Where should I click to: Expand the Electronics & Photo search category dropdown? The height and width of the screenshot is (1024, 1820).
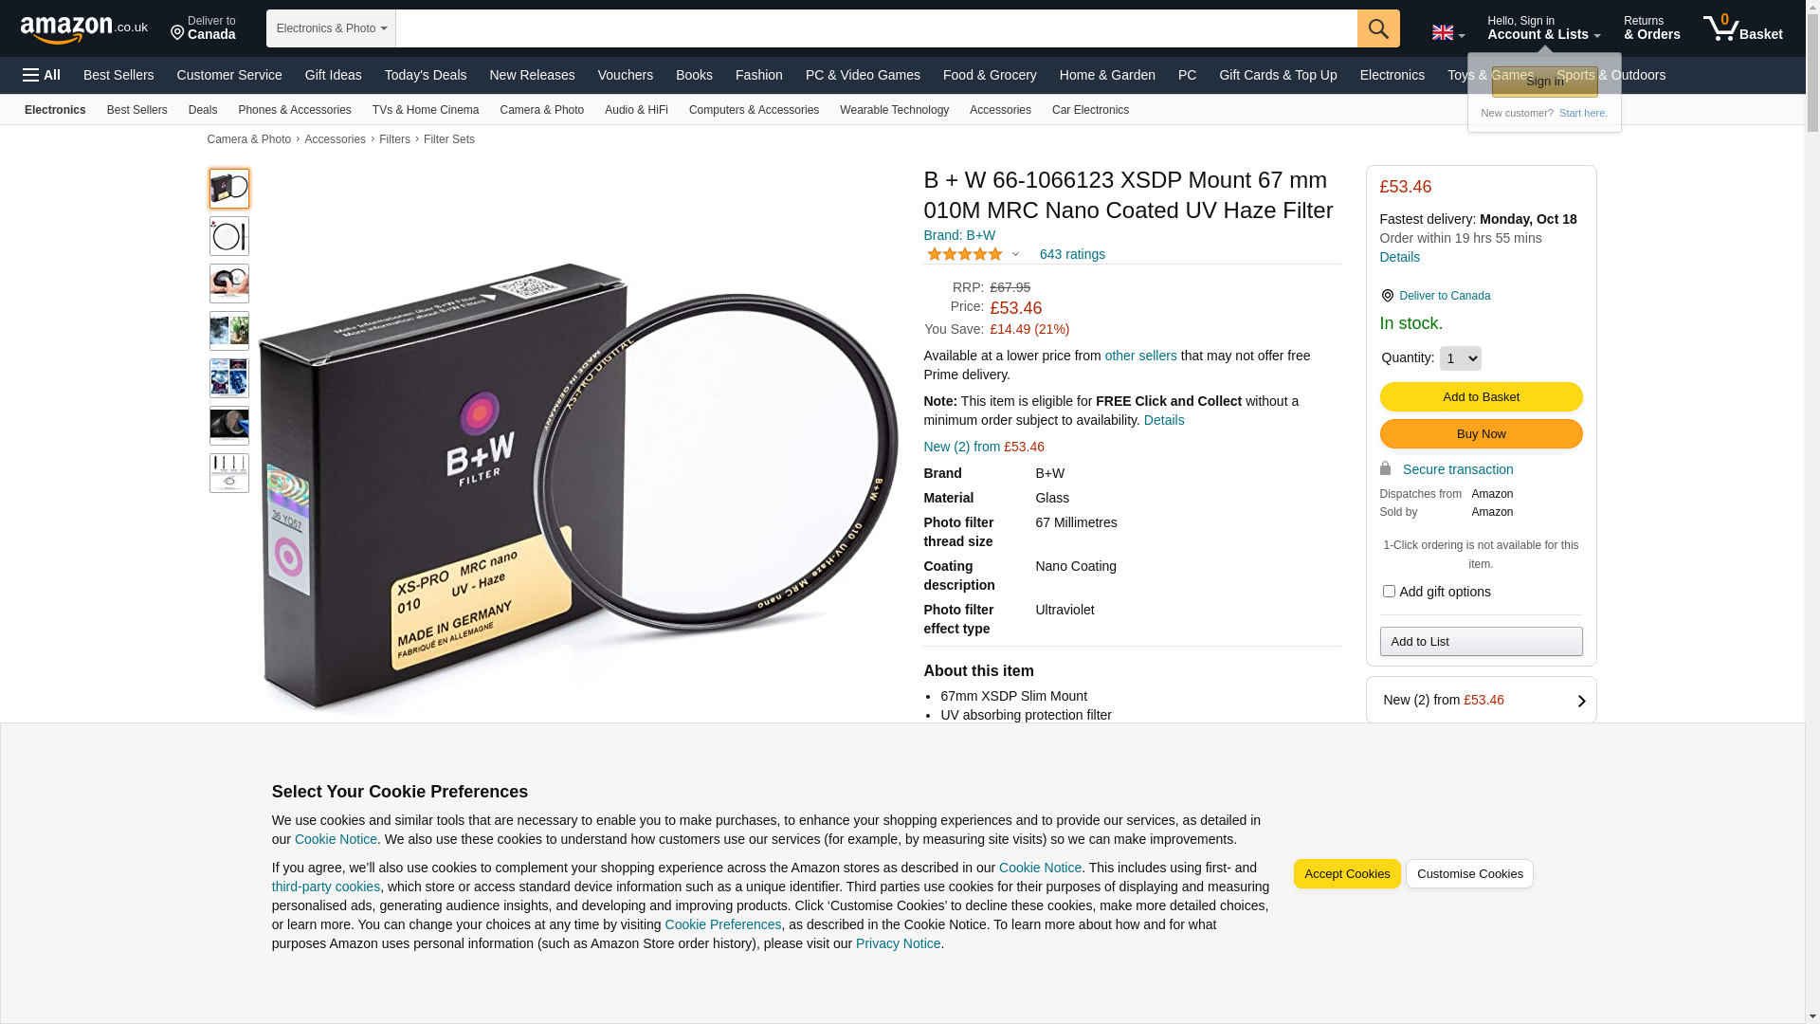click(x=331, y=28)
